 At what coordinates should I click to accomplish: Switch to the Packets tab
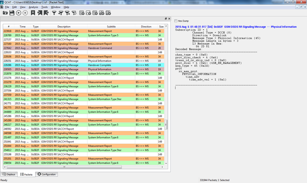point(26,174)
